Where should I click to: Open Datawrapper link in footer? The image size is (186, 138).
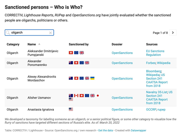click(x=139, y=130)
